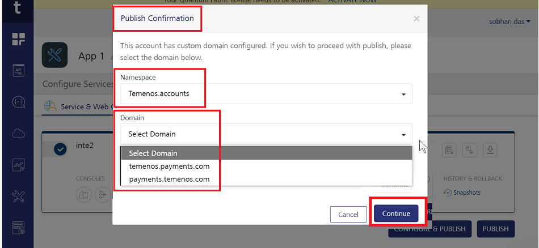Click the inte2 environment name
Screen dimensions: 539x248
pyautogui.click(x=85, y=146)
